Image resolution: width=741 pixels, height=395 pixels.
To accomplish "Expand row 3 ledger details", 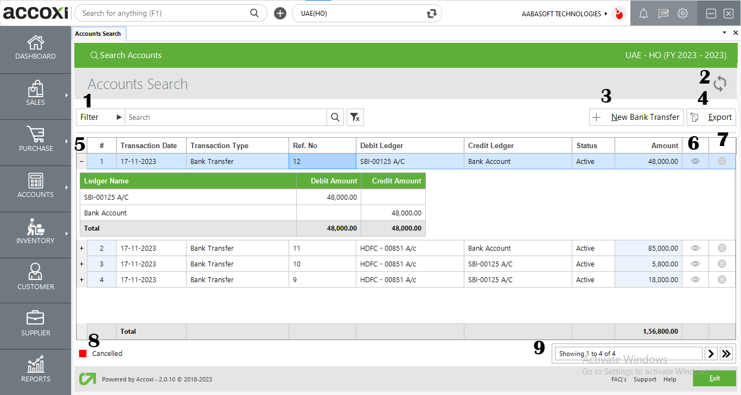I will click(81, 264).
